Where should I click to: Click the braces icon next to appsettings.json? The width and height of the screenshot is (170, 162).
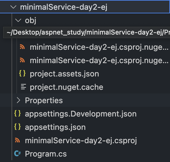18,127
